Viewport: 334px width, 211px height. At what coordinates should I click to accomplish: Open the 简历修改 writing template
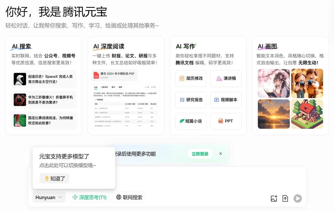[191, 78]
